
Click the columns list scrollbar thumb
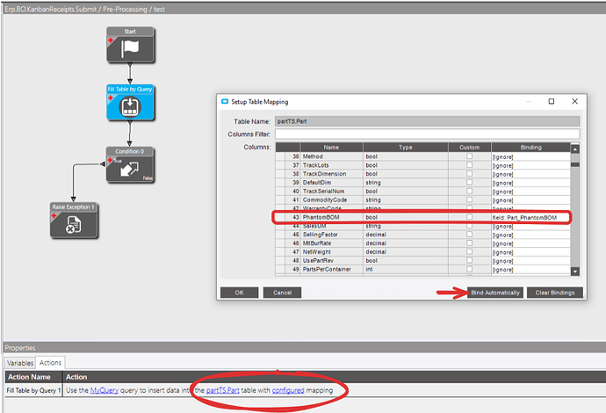coord(574,164)
